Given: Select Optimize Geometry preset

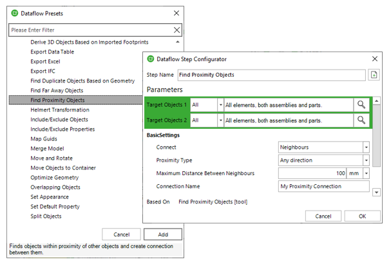Looking at the screenshot, I should pos(54,178).
